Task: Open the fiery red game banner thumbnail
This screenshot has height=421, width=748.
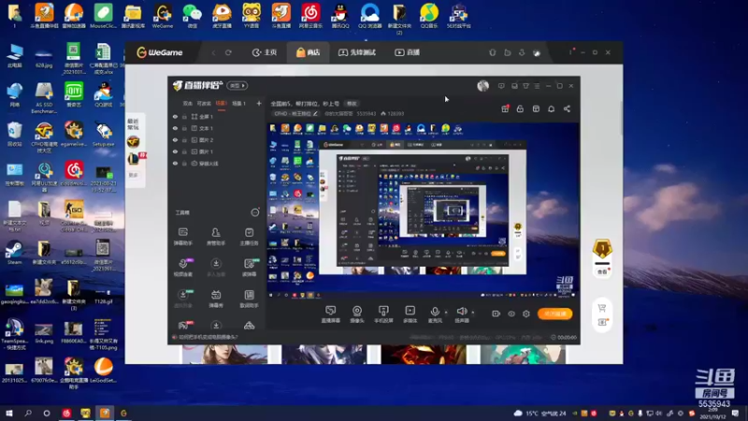Action: (424, 355)
